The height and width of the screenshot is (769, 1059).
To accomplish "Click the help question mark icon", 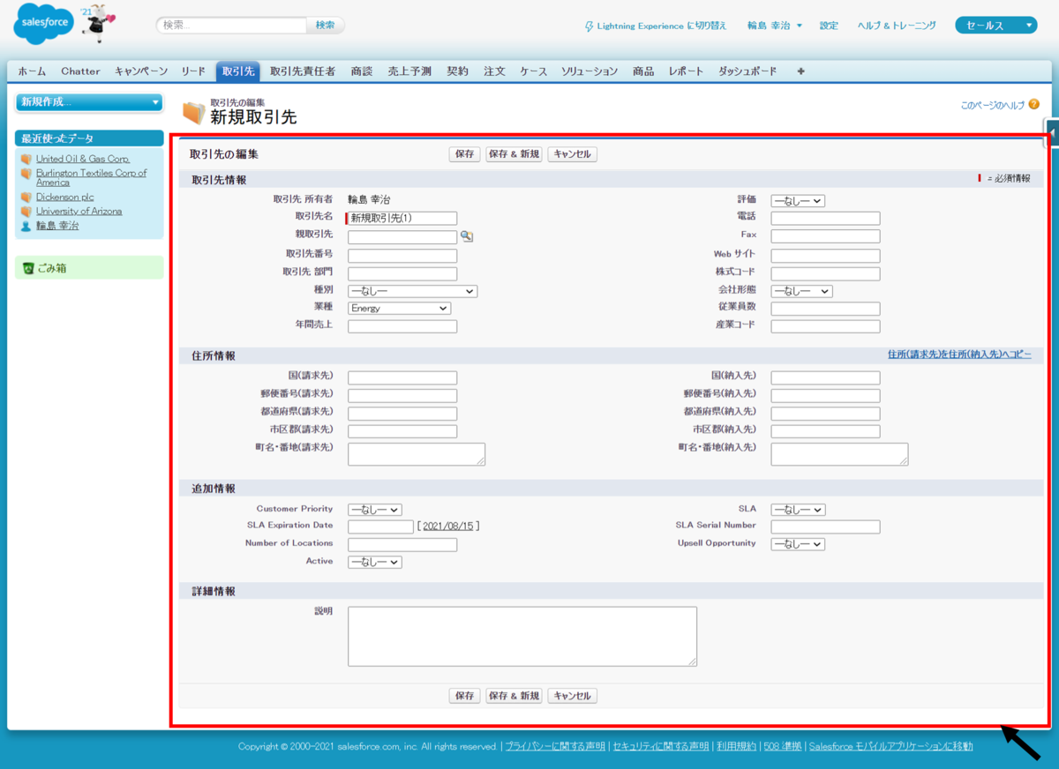I will 1033,105.
